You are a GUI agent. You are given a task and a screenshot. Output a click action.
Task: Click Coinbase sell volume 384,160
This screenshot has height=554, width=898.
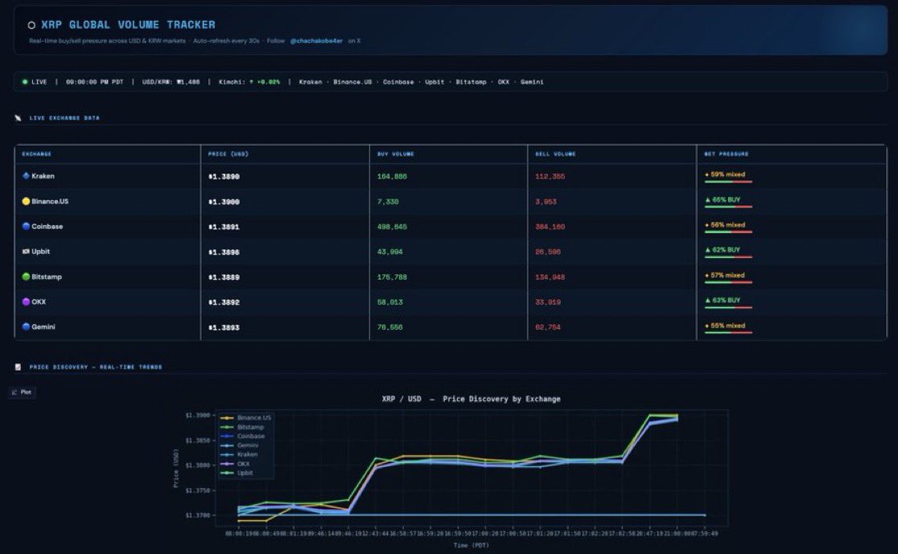click(x=550, y=228)
